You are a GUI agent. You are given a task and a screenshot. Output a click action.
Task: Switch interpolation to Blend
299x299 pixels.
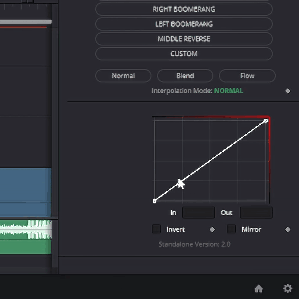tap(185, 76)
